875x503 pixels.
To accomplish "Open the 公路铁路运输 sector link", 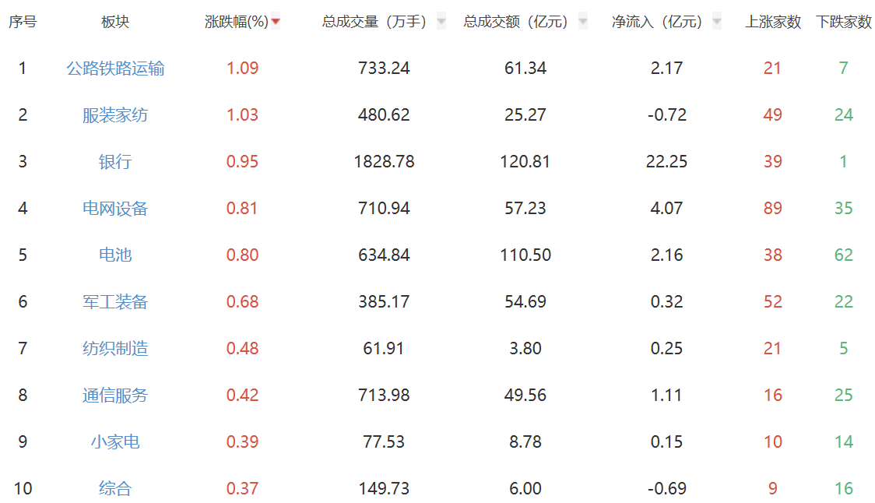I will tap(115, 69).
